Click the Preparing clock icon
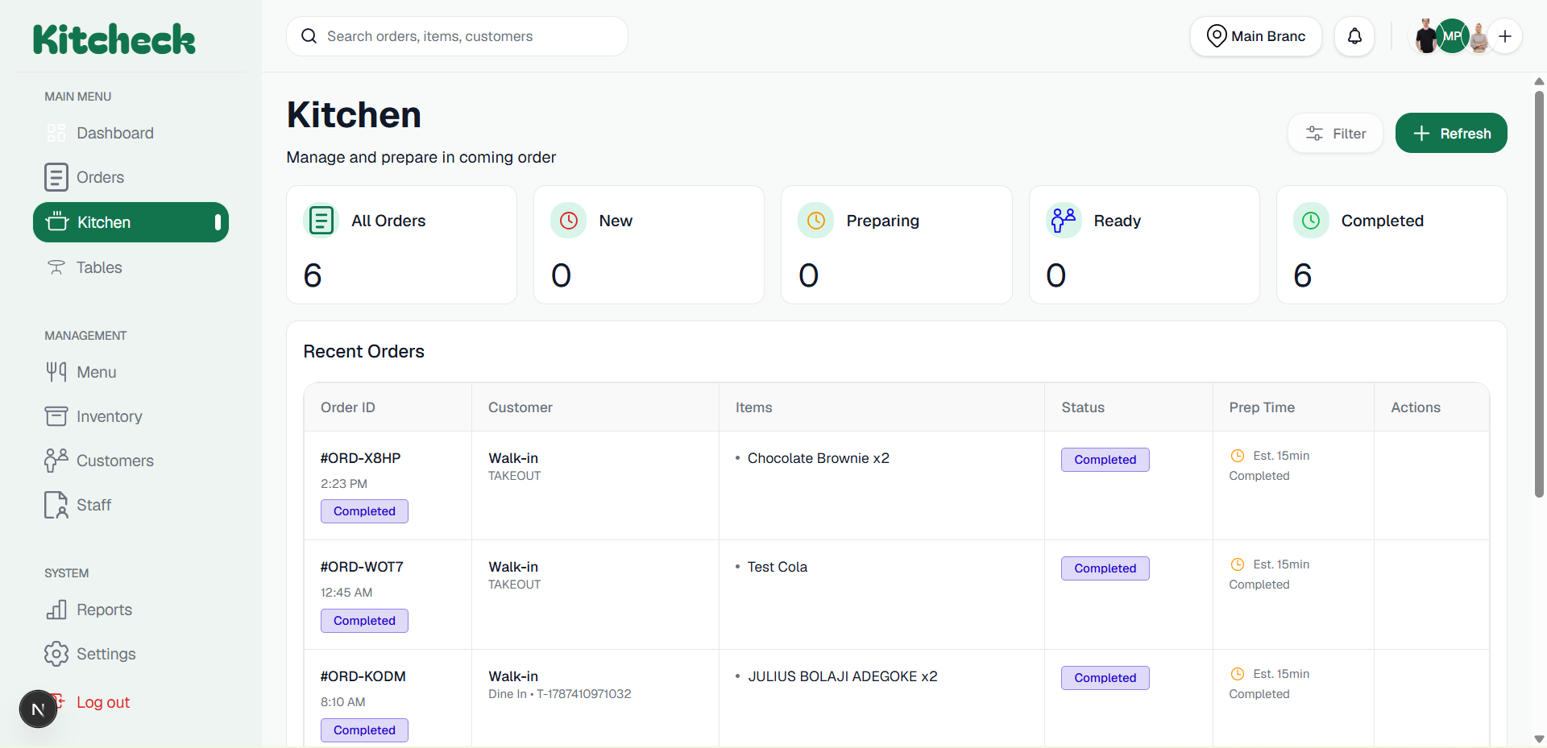 (815, 220)
